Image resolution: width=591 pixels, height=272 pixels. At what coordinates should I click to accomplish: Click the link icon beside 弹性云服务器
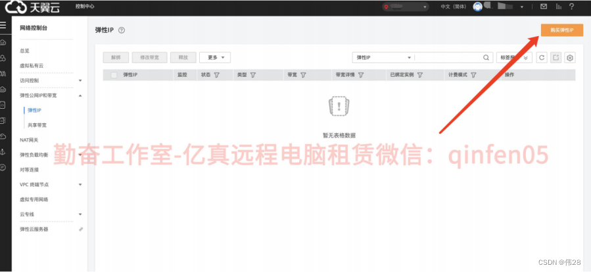[81, 229]
